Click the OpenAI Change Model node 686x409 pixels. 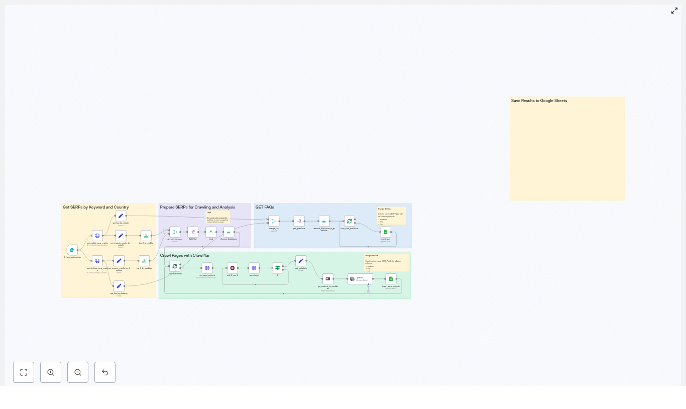(x=360, y=279)
